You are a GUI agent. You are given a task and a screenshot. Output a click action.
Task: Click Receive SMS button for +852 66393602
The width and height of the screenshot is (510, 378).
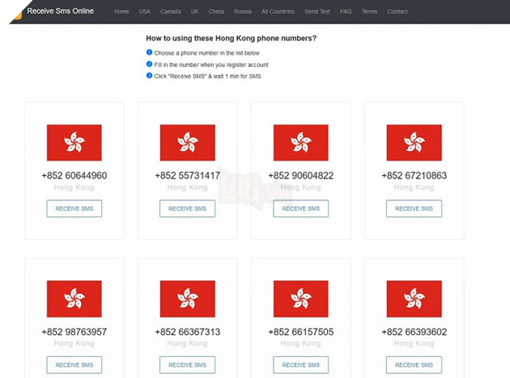click(x=414, y=365)
